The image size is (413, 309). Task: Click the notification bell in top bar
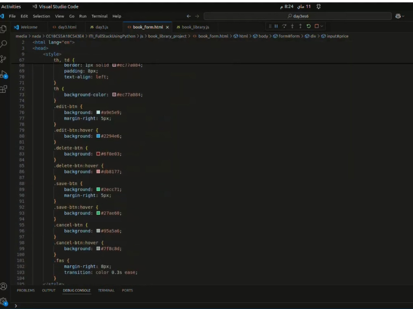coord(318,7)
